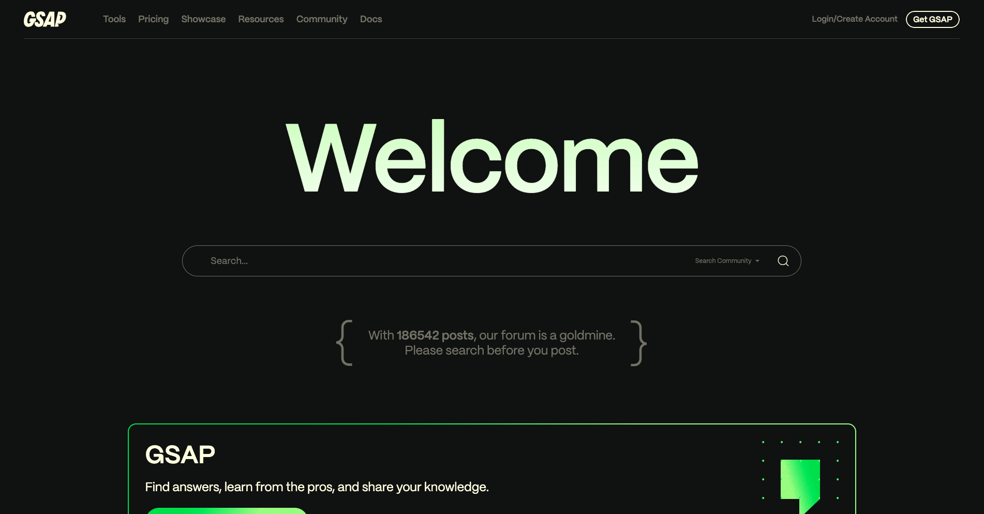Click the large Welcome heading
Viewport: 984px width, 514px height.
pyautogui.click(x=491, y=158)
